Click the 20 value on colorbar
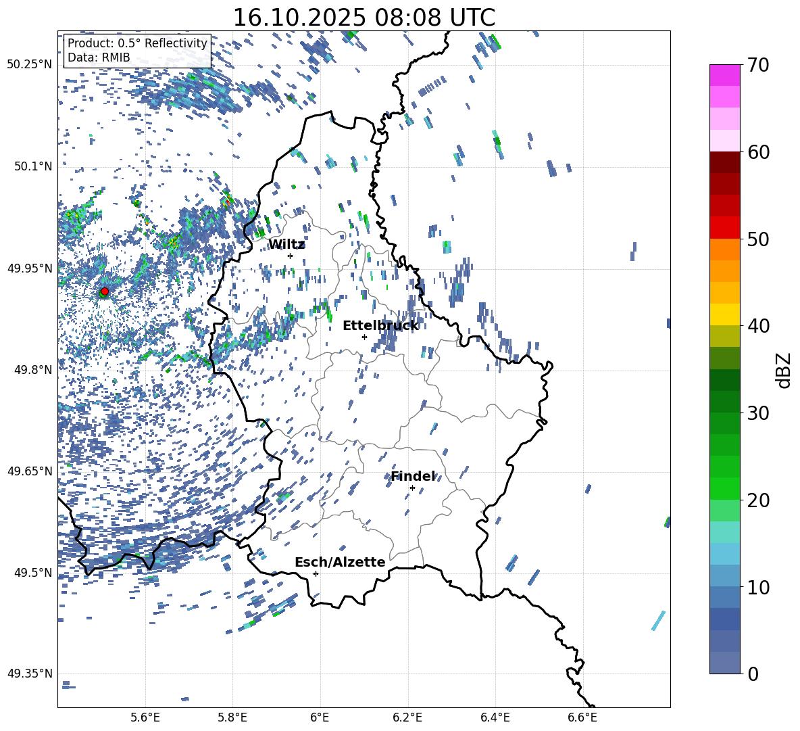This screenshot has height=731, width=800. click(758, 500)
